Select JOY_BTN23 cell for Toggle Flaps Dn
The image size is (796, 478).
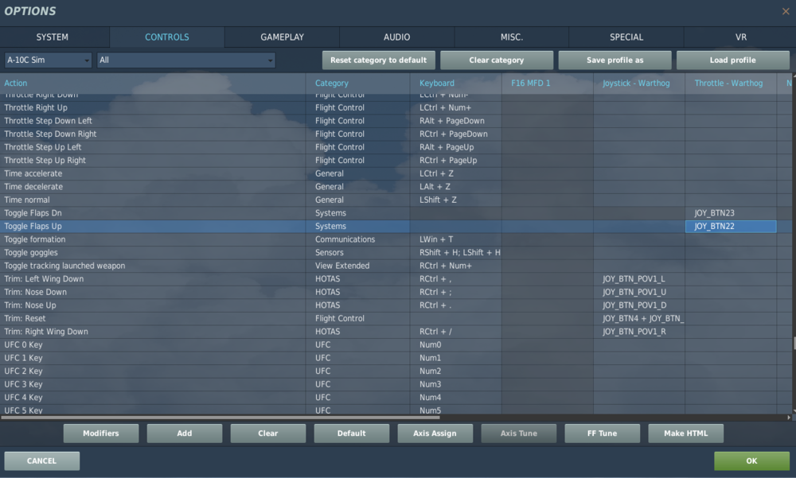point(731,213)
